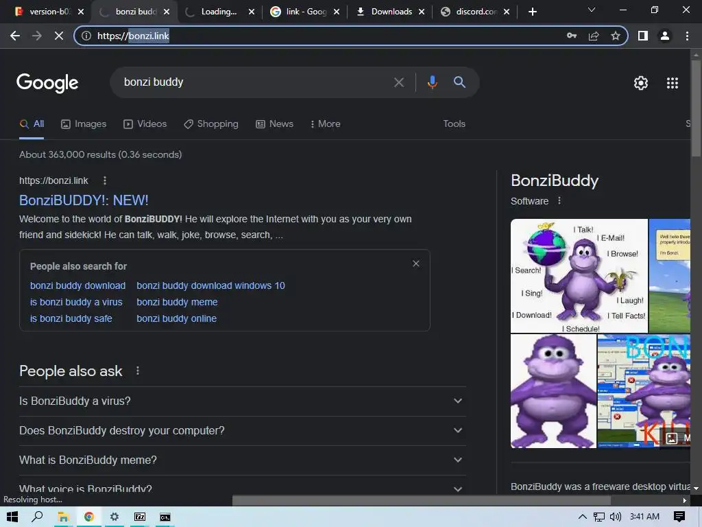View site information icon in address bar
The width and height of the screenshot is (702, 527).
click(x=86, y=36)
